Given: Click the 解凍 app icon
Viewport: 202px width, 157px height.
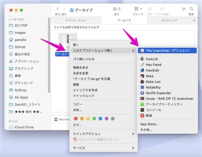Looking at the screenshot, I should point(142,116).
